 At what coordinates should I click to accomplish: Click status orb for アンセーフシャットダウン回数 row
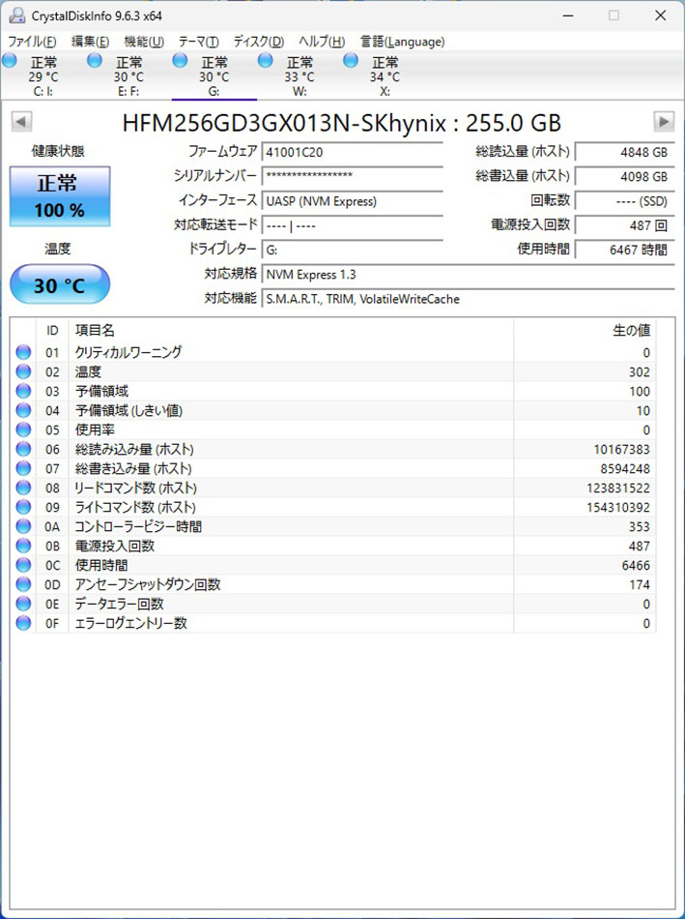click(23, 584)
